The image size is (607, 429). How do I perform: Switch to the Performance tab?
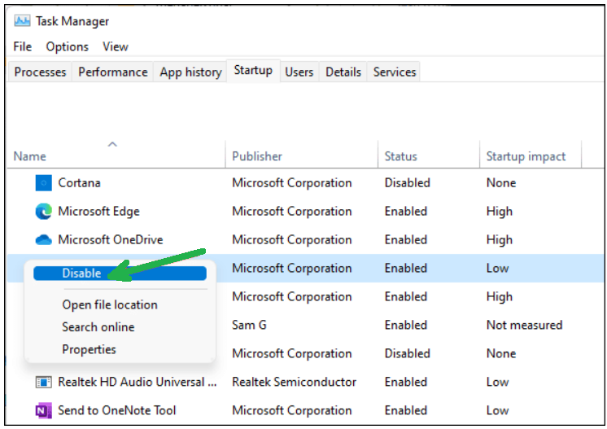[113, 72]
